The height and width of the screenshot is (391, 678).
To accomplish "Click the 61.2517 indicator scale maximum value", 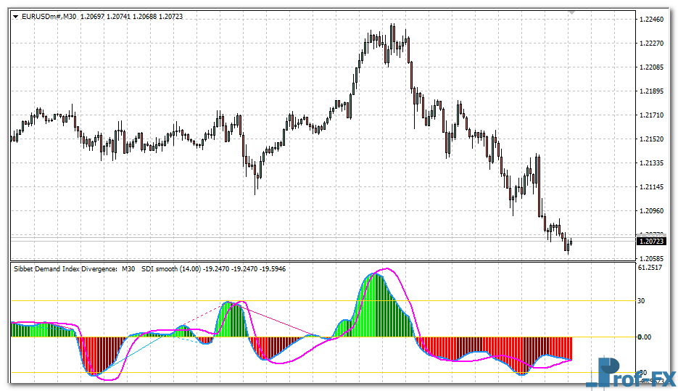I will [652, 268].
